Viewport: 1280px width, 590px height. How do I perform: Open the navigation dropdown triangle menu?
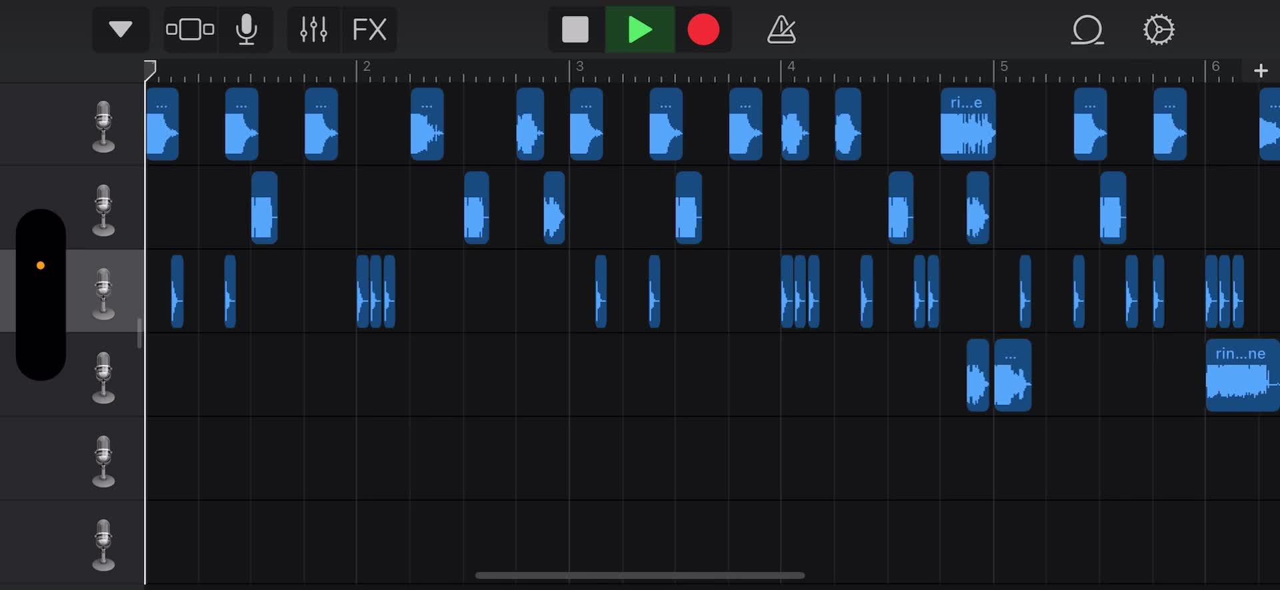point(121,29)
